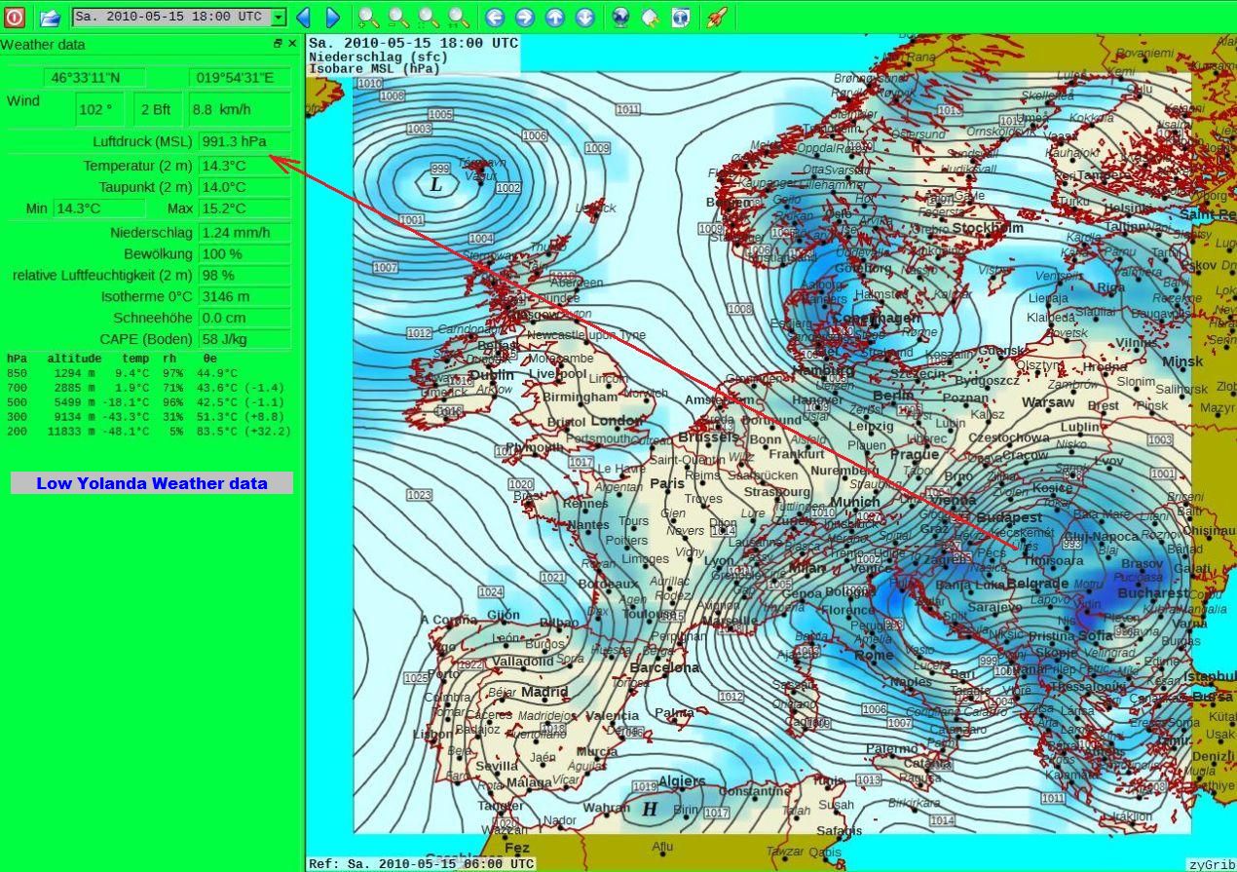
Task: Pan map right with arrow button
Action: 524,17
